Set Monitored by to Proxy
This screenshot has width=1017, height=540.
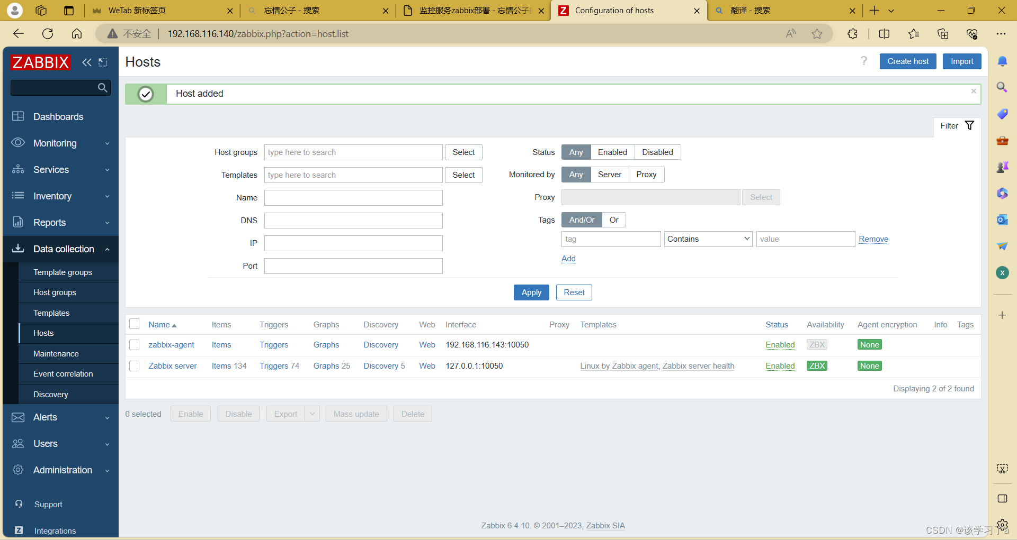coord(646,175)
